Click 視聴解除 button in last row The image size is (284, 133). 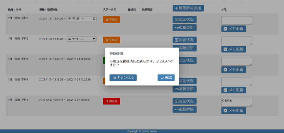click(185, 109)
